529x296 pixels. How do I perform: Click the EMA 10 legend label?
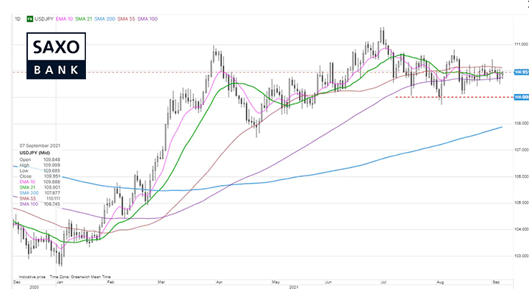(64, 19)
